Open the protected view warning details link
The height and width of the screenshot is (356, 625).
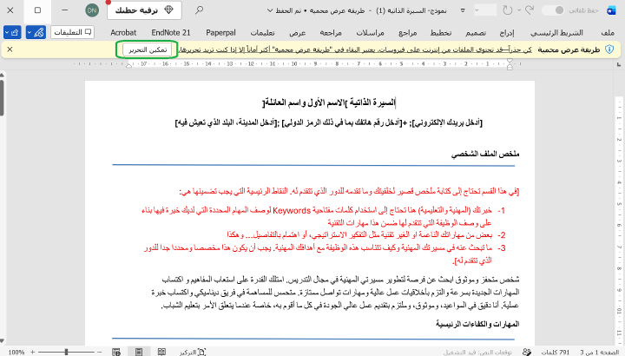click(x=355, y=49)
